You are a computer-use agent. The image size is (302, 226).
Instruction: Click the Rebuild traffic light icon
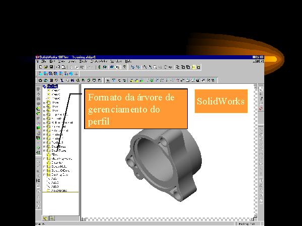point(99,66)
